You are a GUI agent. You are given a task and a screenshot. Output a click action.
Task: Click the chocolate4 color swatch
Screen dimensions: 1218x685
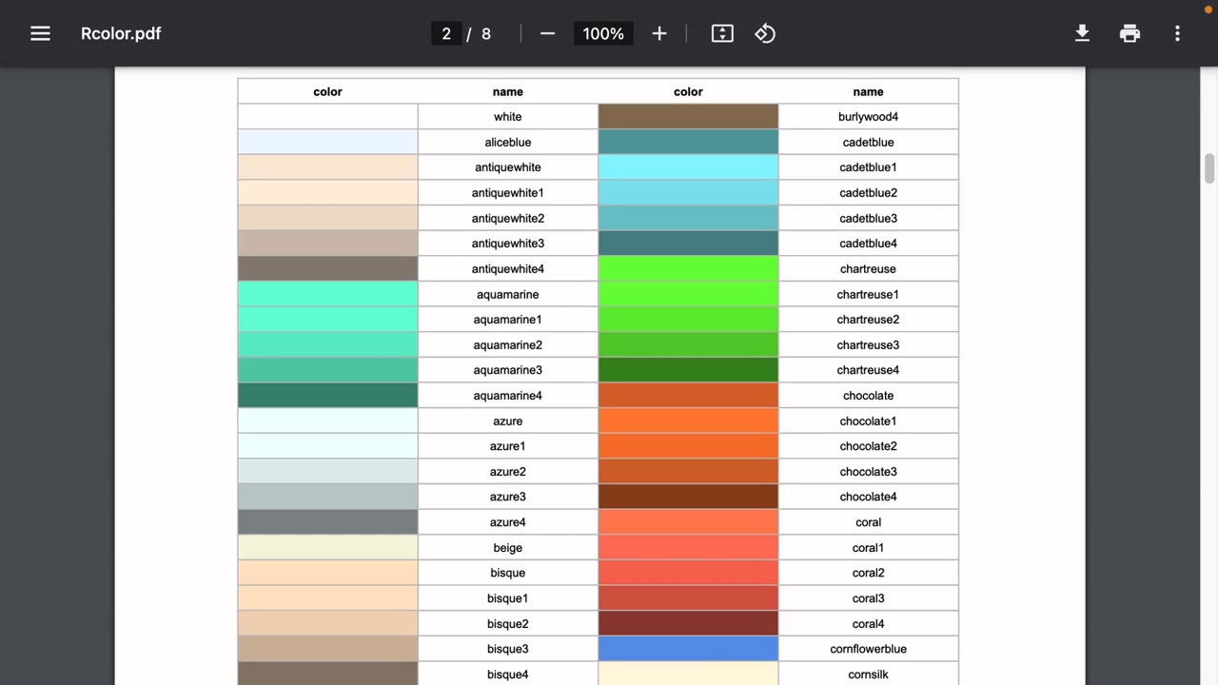pyautogui.click(x=688, y=497)
